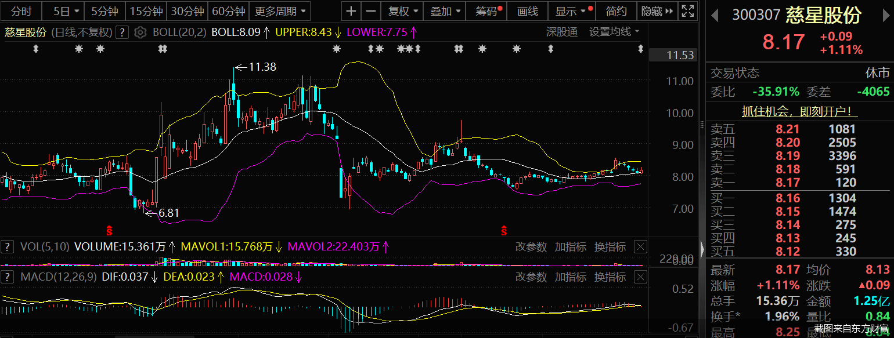
Task: Hide the side panel with 隐藏
Action: 657,11
